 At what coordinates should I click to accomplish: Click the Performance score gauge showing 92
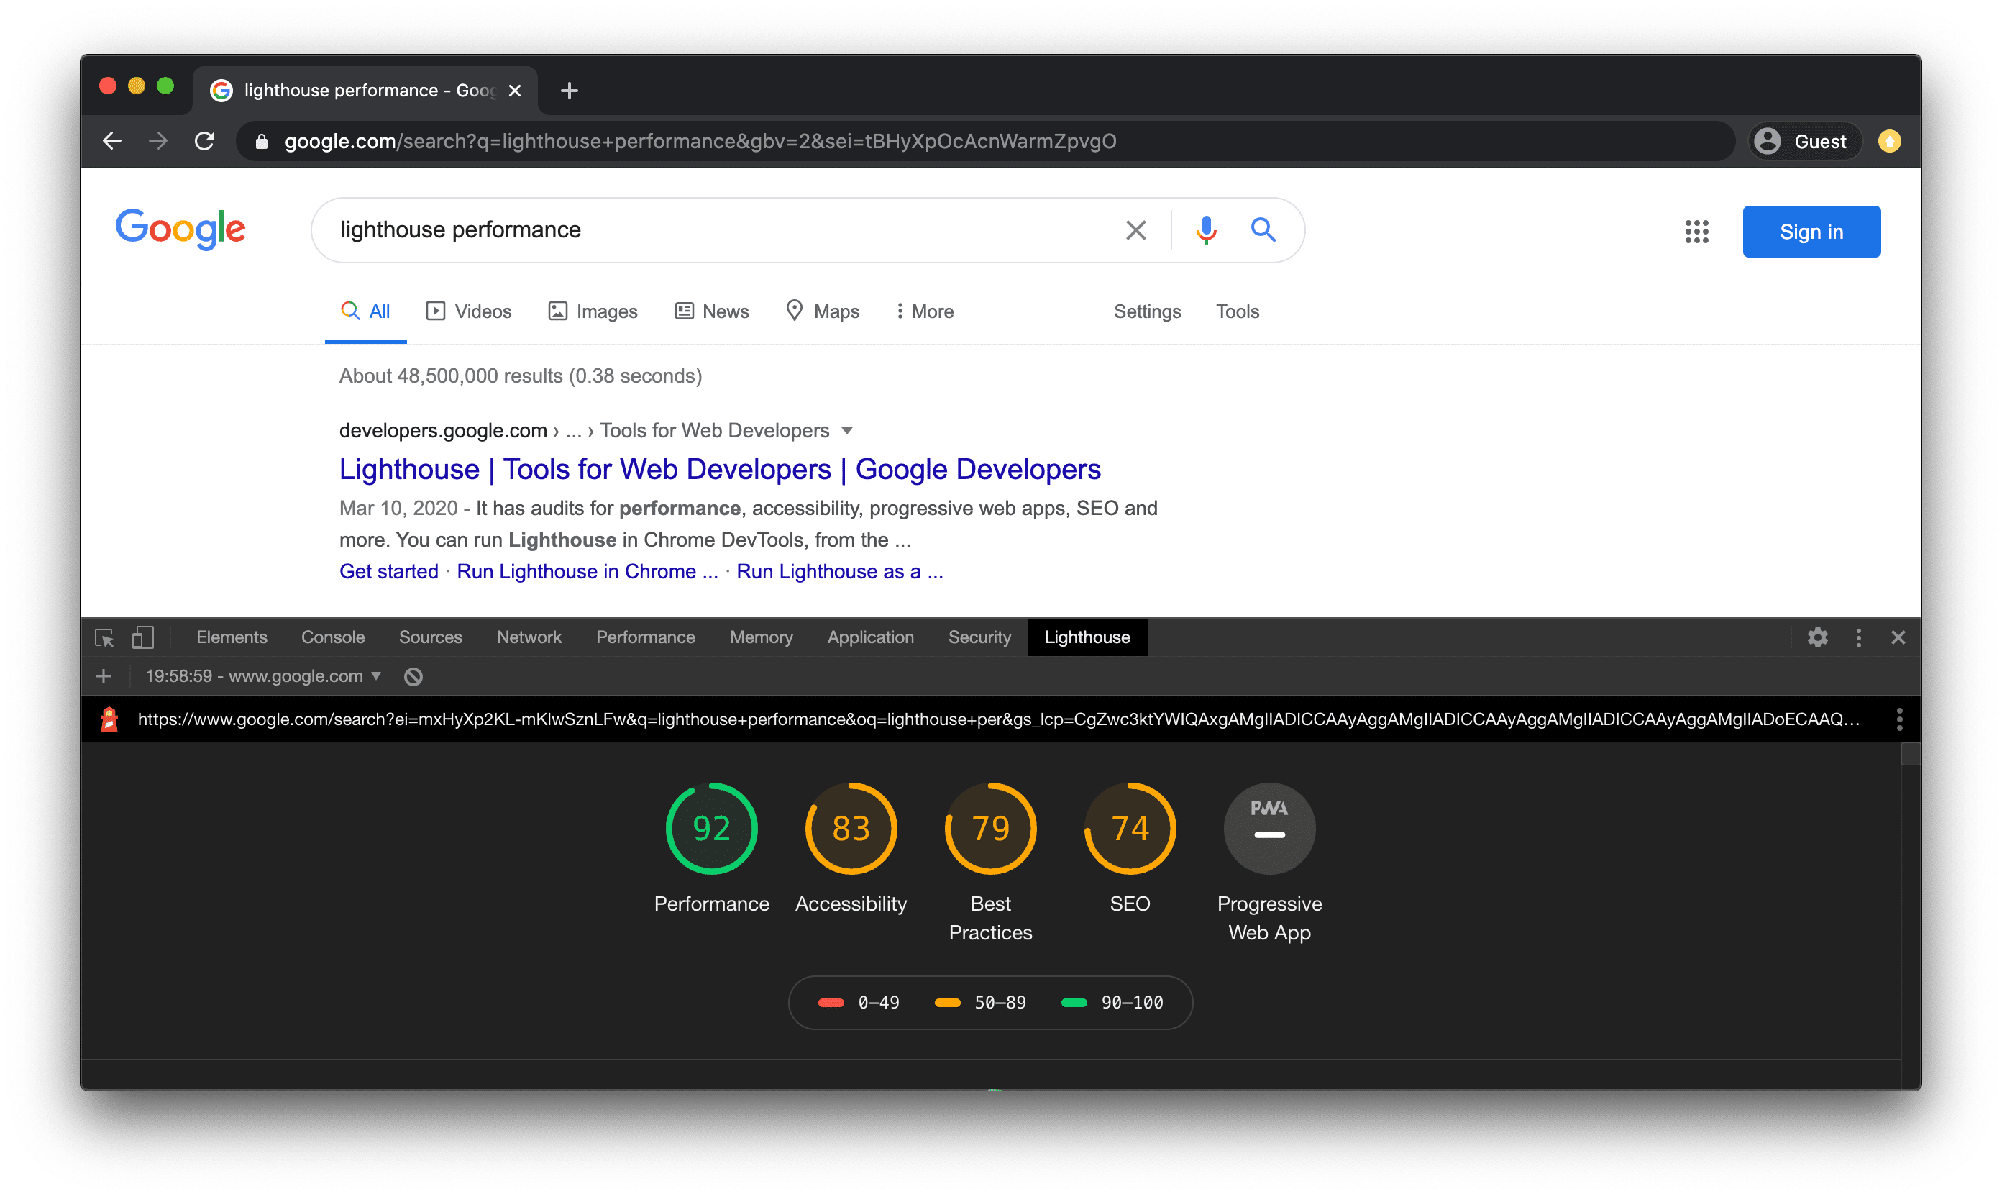coord(711,829)
